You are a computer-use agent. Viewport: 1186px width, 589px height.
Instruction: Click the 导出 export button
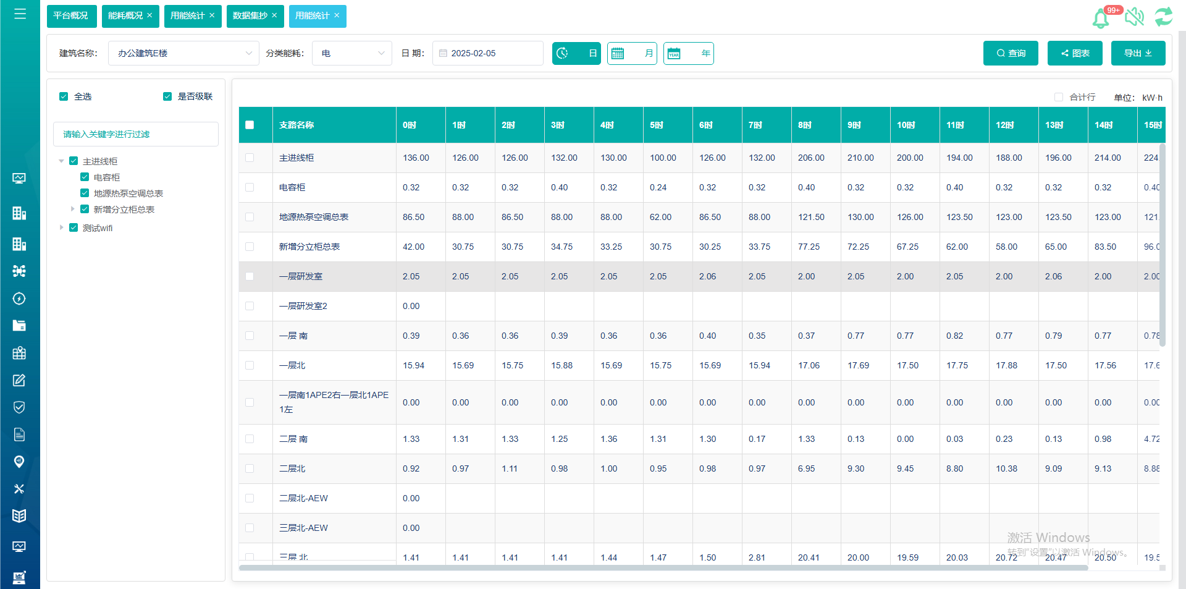pos(1138,53)
